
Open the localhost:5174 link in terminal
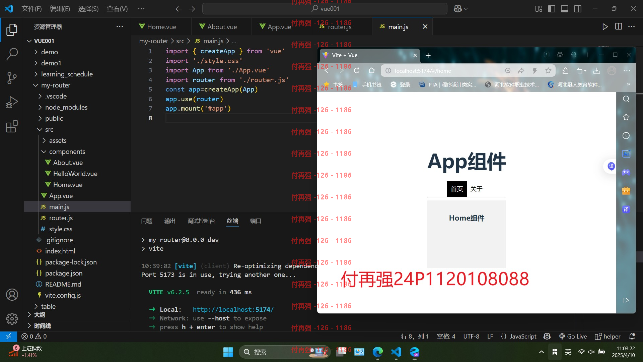click(233, 309)
